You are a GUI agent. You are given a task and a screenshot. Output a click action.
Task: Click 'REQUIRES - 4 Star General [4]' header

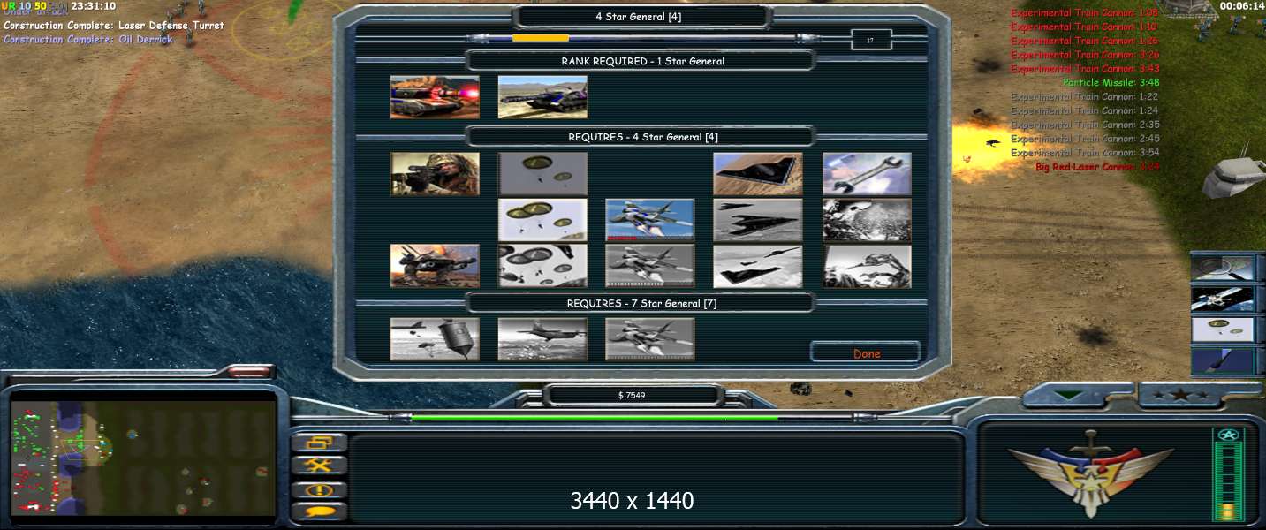point(642,137)
